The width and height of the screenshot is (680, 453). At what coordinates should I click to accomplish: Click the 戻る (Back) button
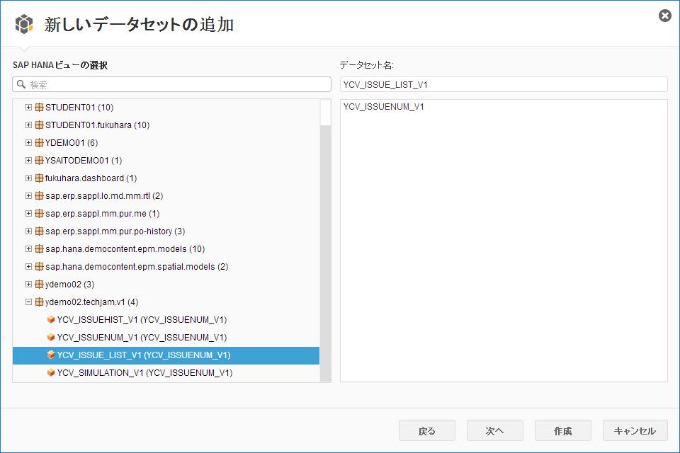coord(426,430)
